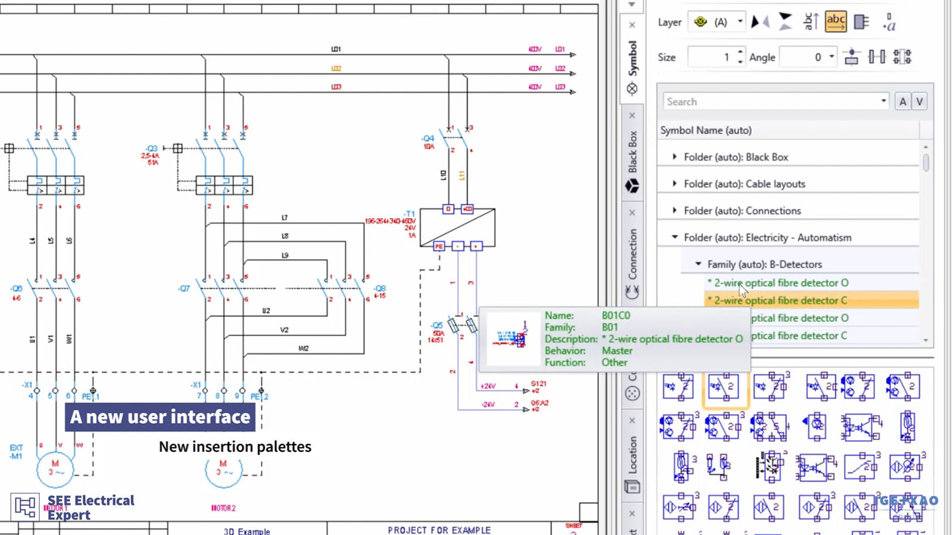Expand 'Folder (auto): Cable layouts'
Screen dimensions: 952x535
675,184
